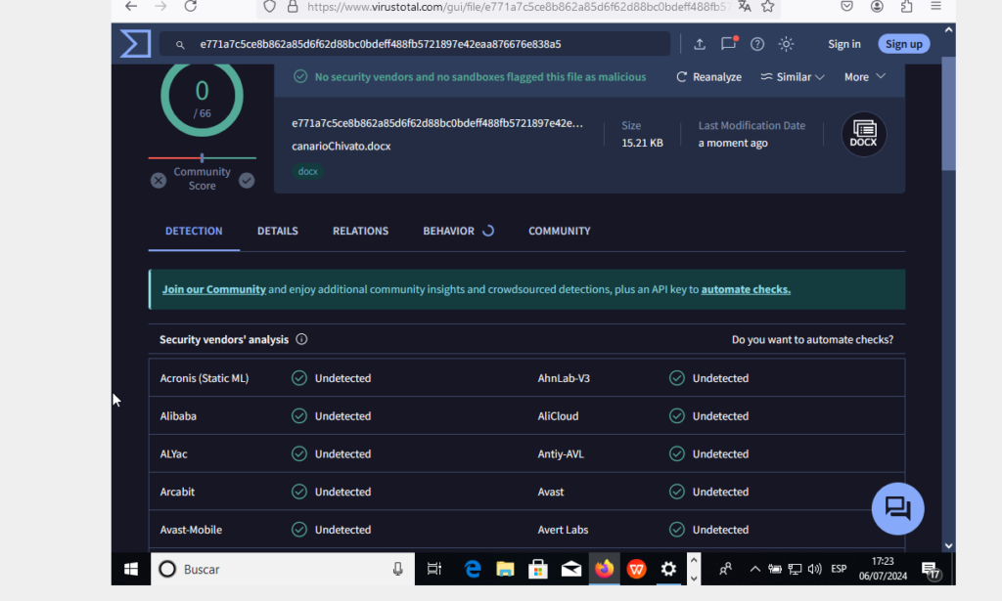
Task: Switch to the BEHAVIOR tab
Action: [458, 231]
